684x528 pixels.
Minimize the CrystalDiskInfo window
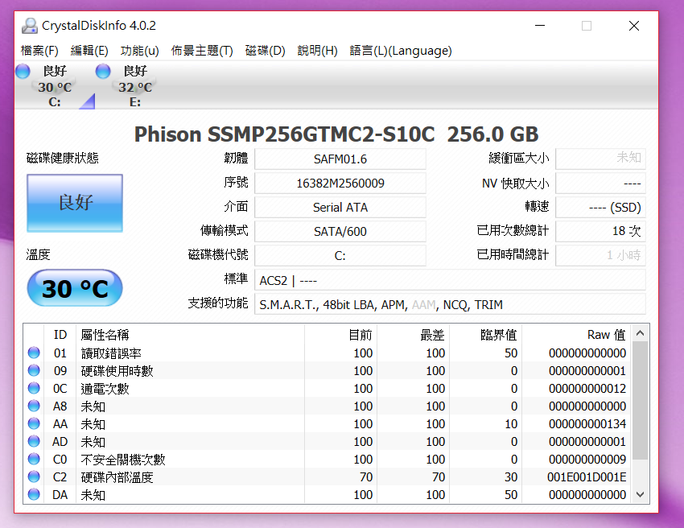tap(540, 26)
